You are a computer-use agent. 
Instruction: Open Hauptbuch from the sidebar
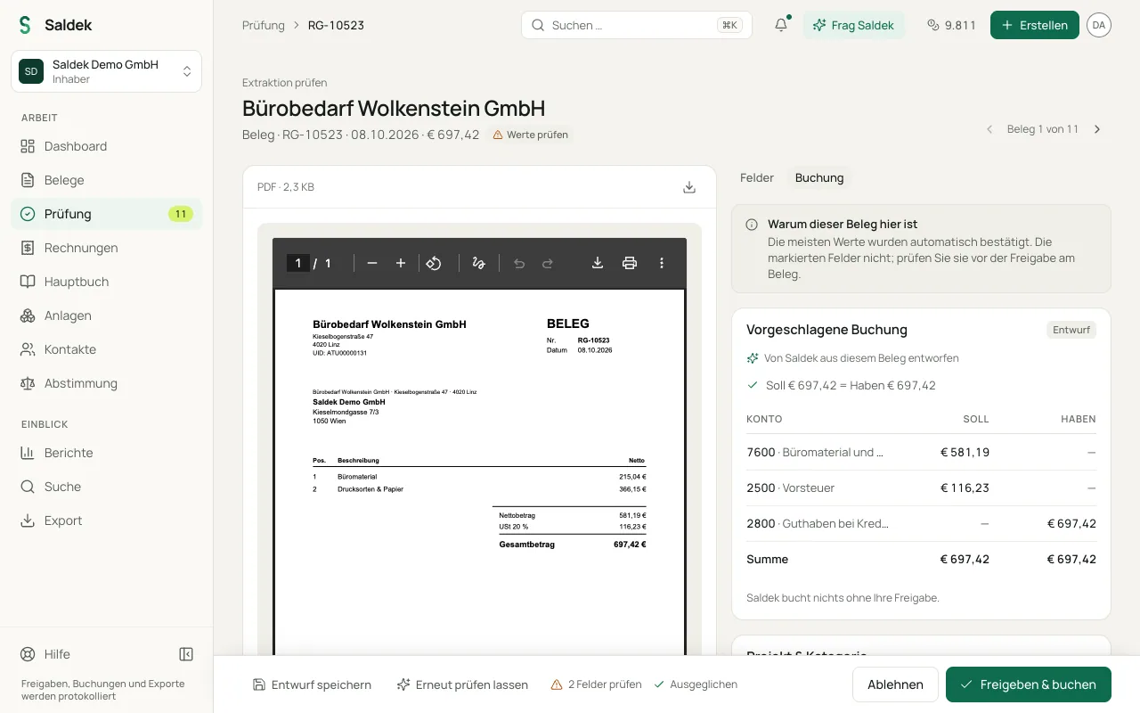106,282
